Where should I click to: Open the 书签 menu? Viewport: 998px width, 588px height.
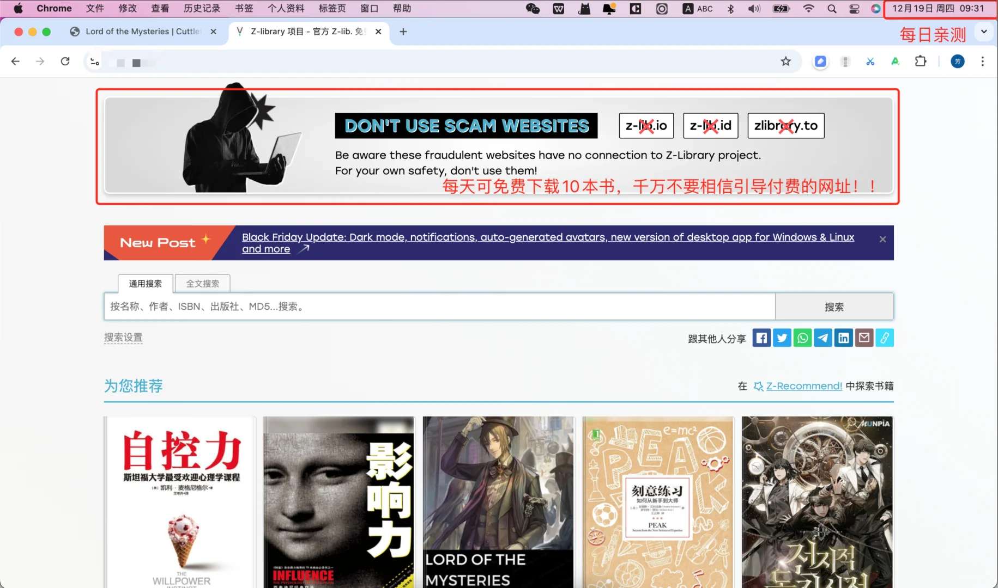tap(244, 9)
